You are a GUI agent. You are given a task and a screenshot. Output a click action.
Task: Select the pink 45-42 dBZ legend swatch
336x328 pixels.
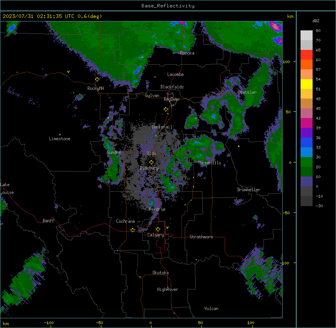coord(306,113)
